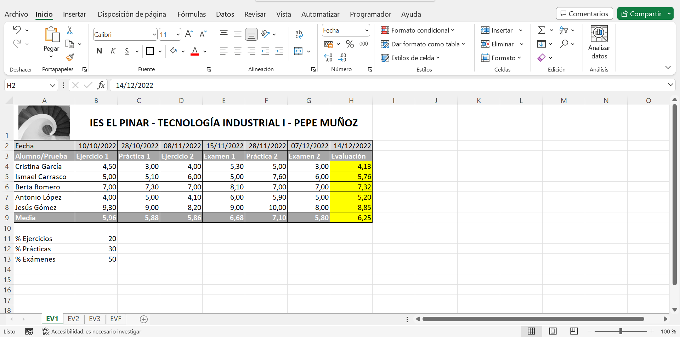Open the Name Box dropdown arrow
The image size is (680, 337).
(52, 85)
